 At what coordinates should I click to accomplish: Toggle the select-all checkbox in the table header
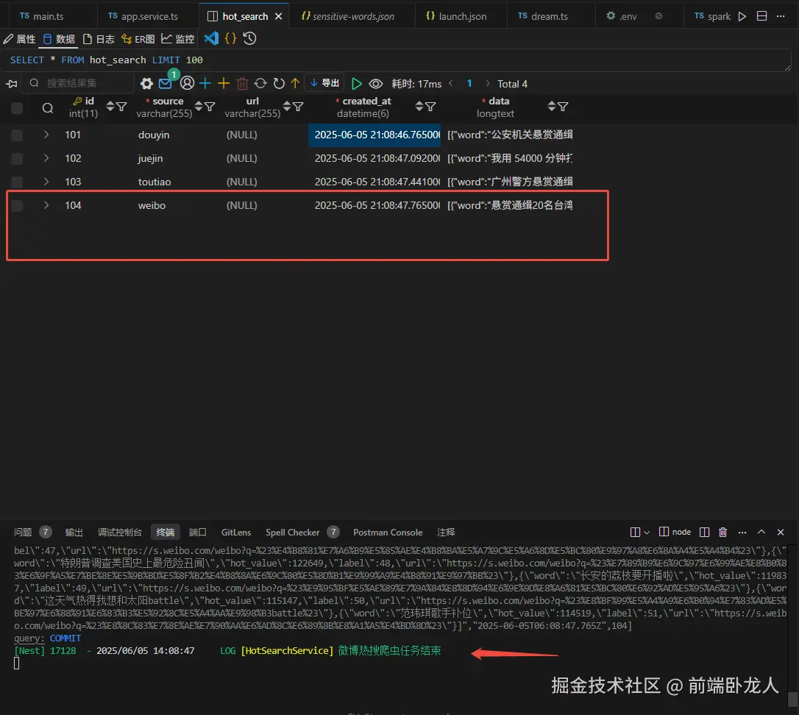[17, 107]
